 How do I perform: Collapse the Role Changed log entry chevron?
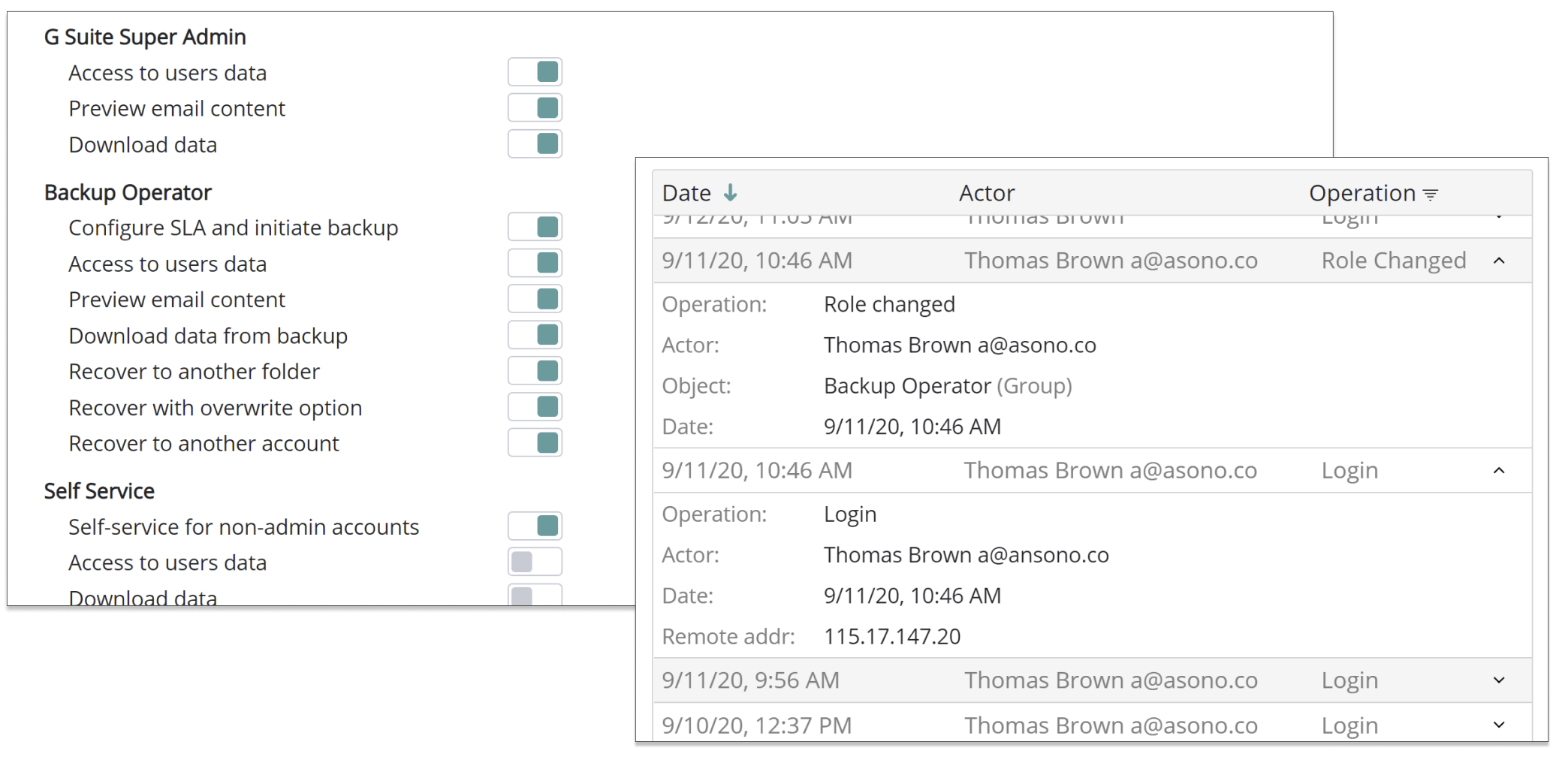click(1499, 261)
